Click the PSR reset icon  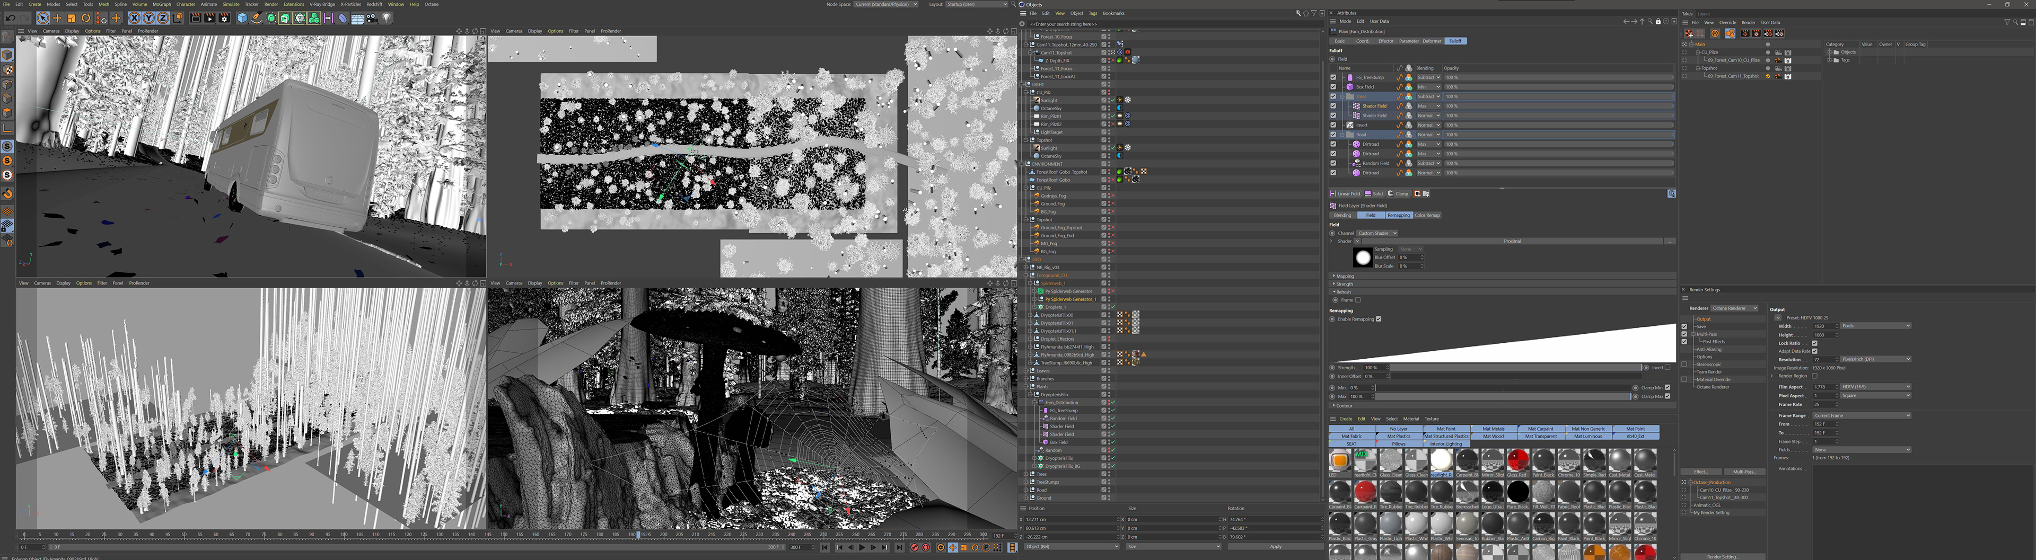point(101,18)
